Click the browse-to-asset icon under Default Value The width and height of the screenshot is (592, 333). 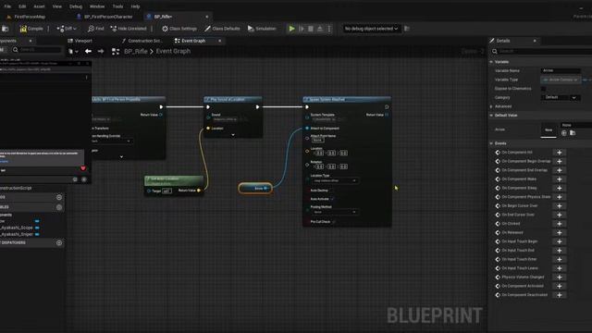[x=573, y=133]
